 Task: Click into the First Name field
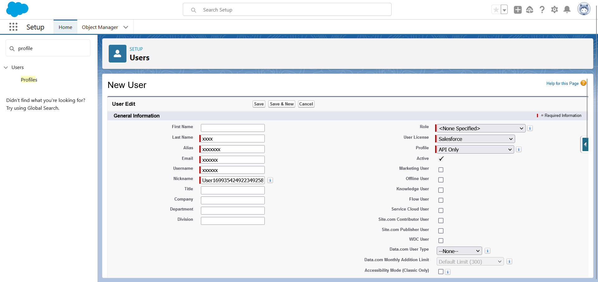pyautogui.click(x=233, y=128)
